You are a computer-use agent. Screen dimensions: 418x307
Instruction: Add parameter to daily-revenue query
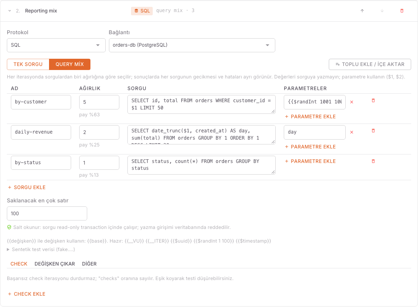click(310, 147)
